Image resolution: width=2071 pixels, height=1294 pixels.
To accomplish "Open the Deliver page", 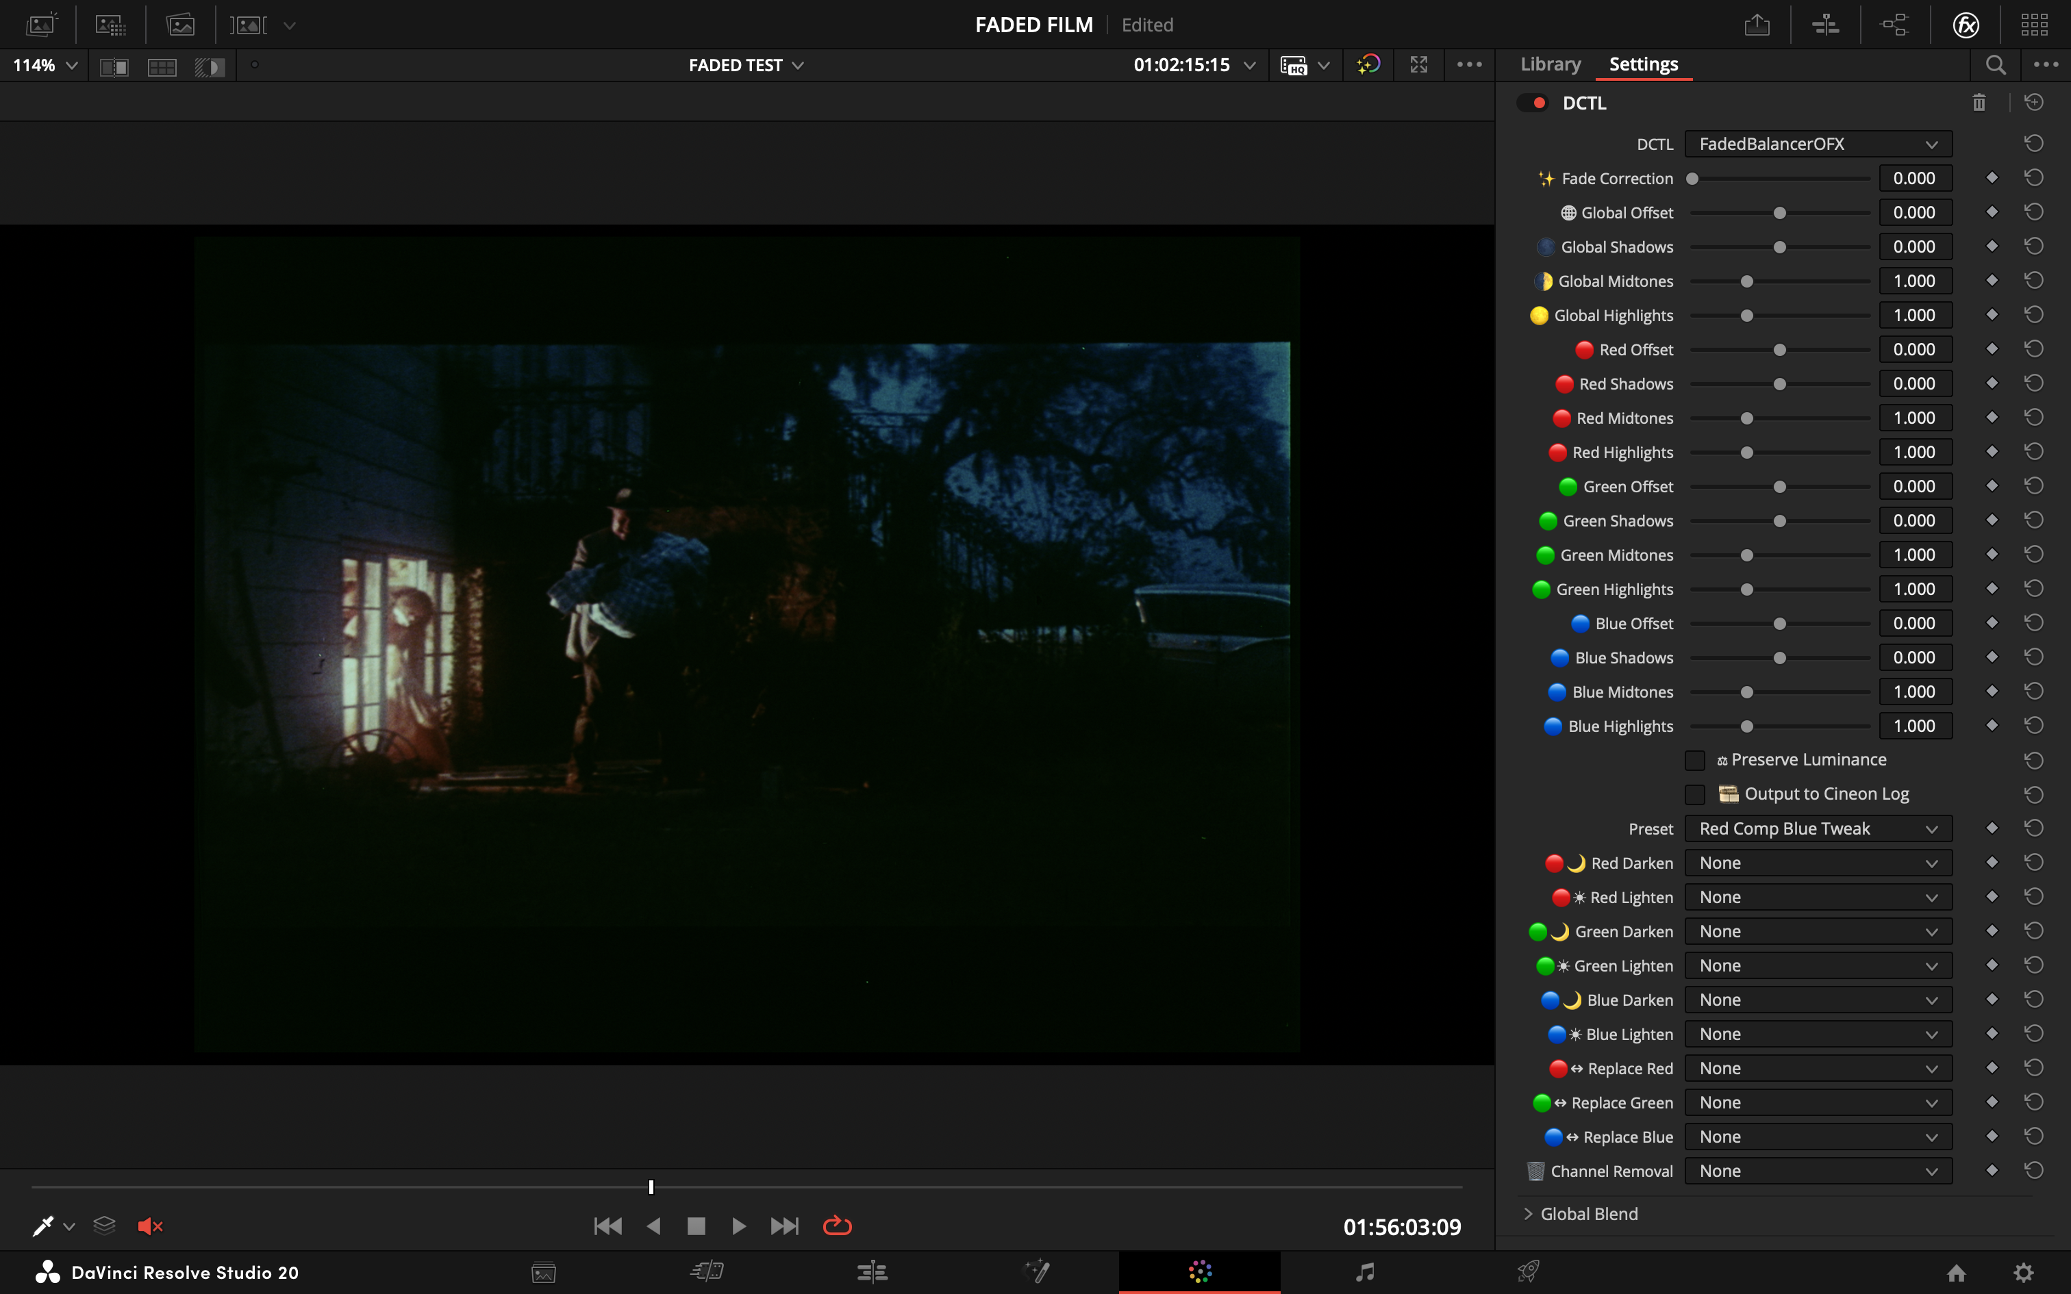I will [x=1529, y=1272].
